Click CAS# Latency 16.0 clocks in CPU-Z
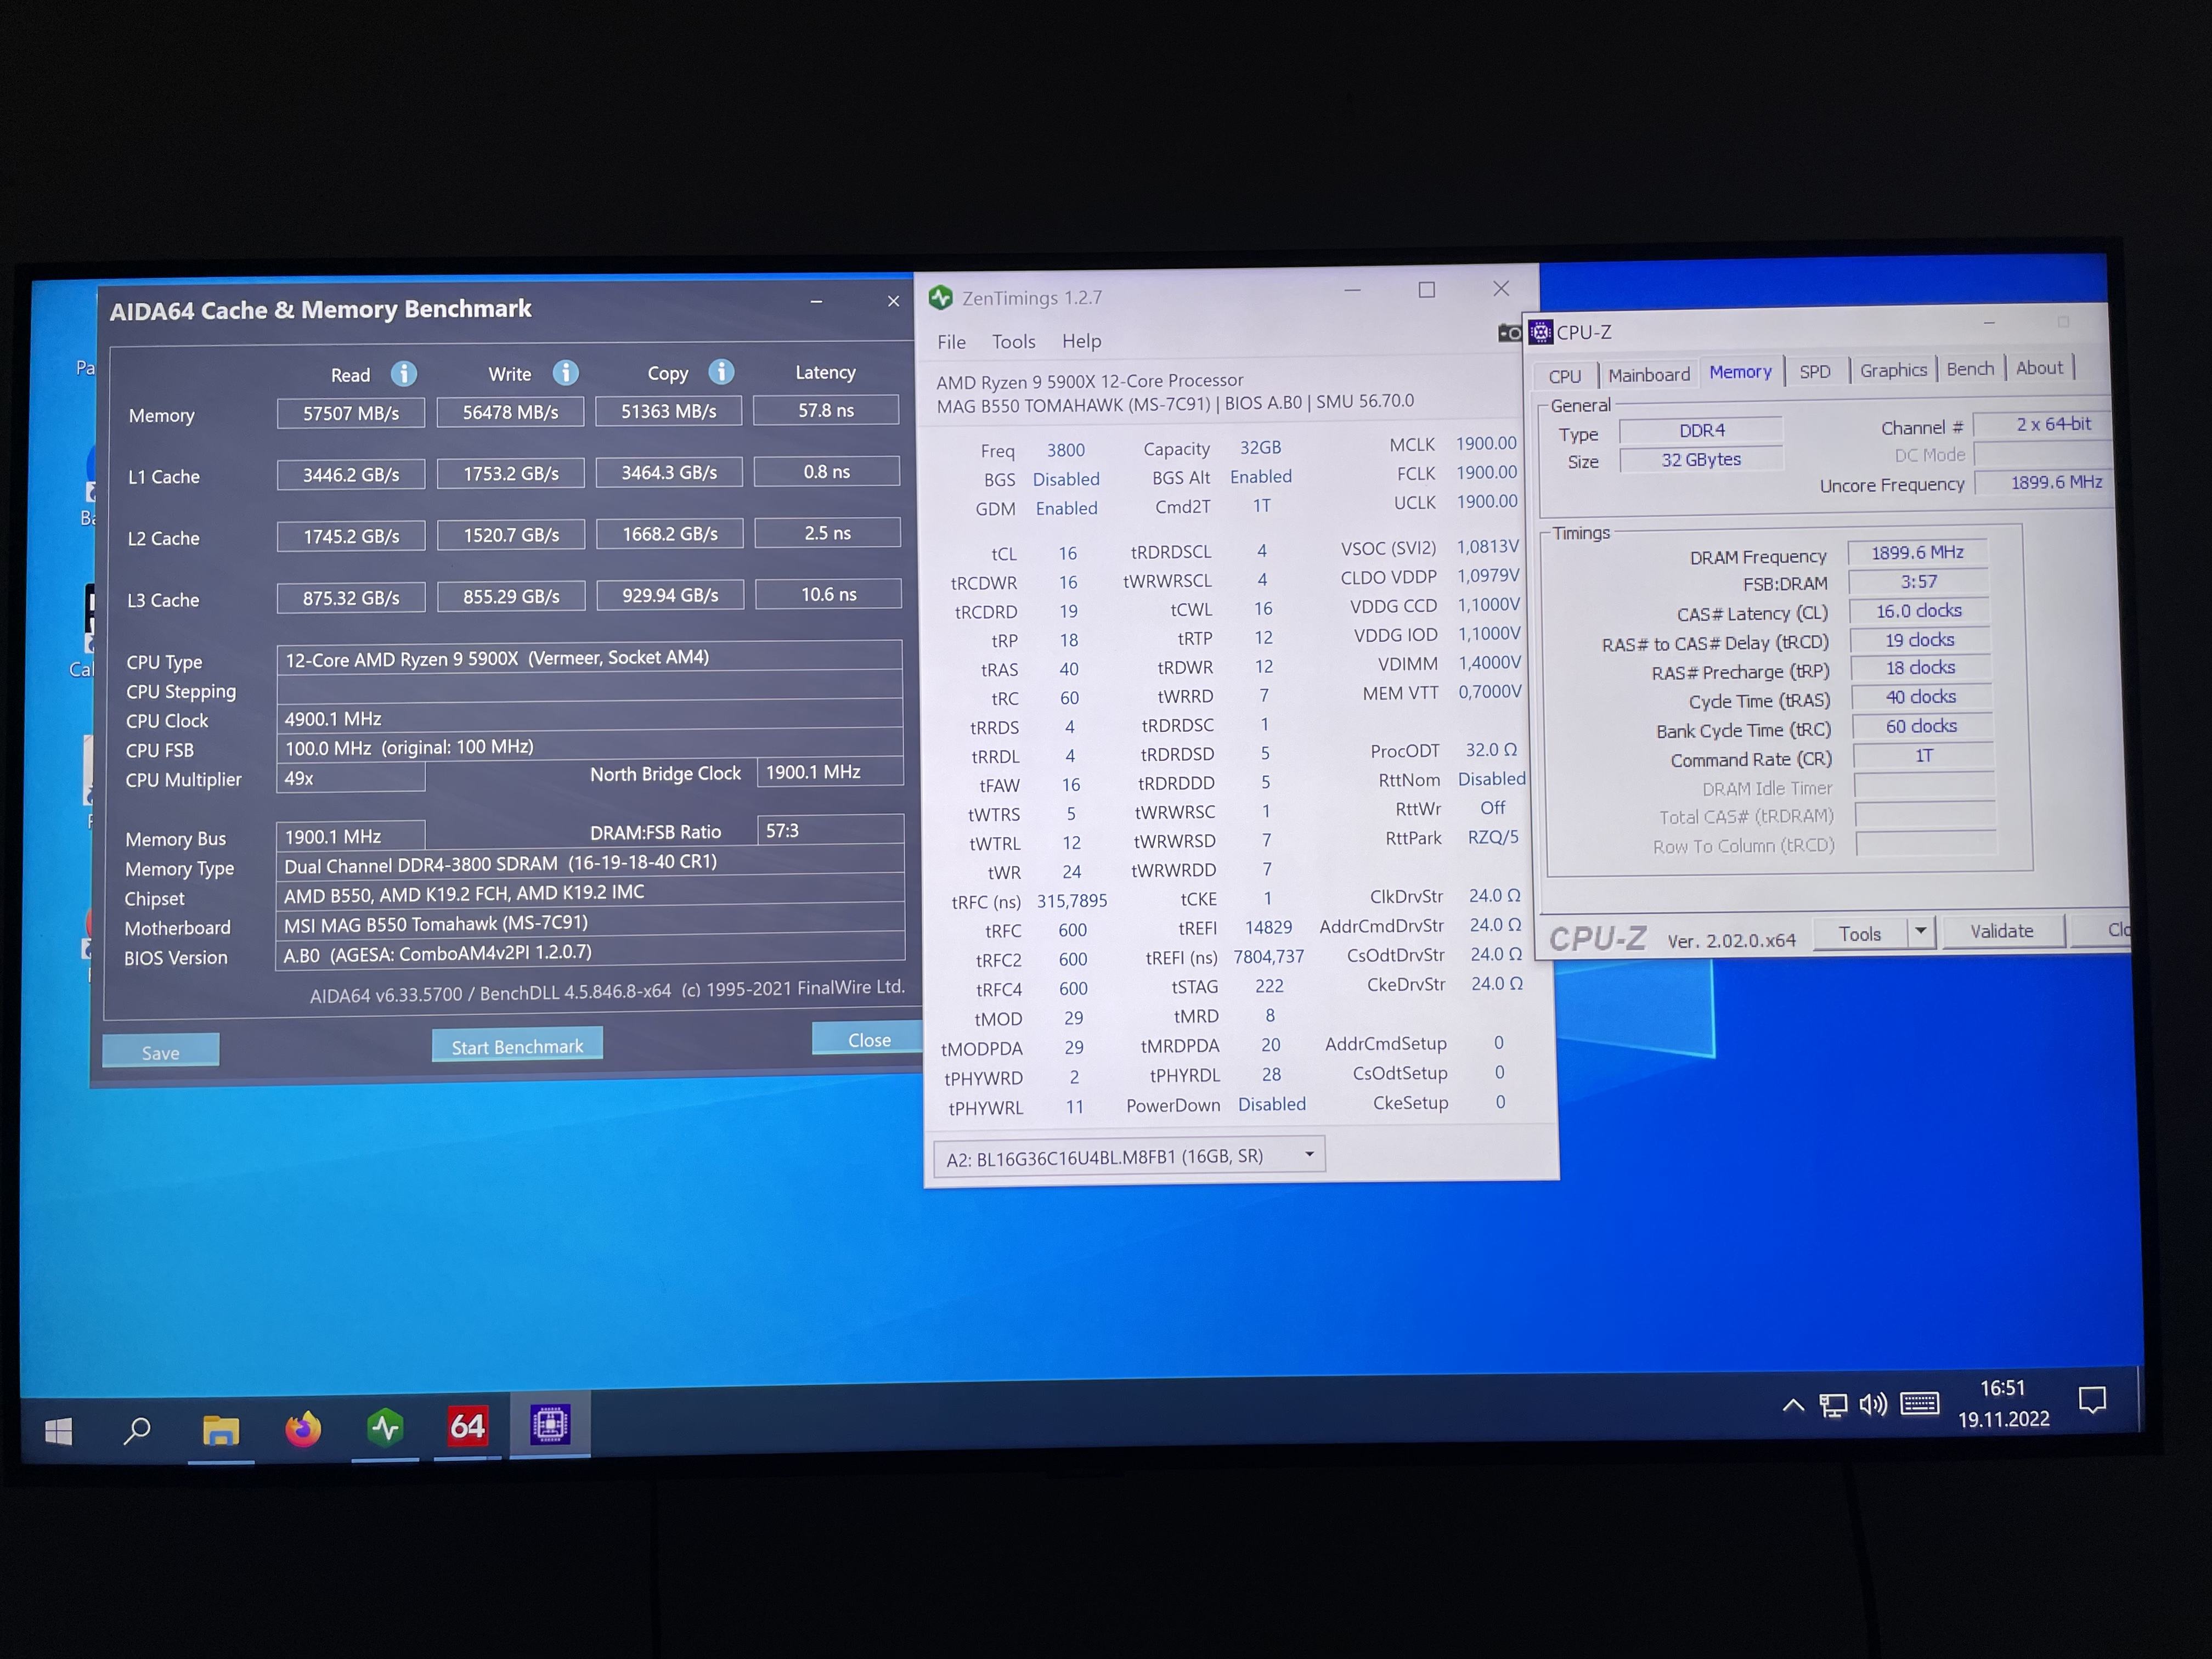The width and height of the screenshot is (2212, 1659). pos(1918,611)
